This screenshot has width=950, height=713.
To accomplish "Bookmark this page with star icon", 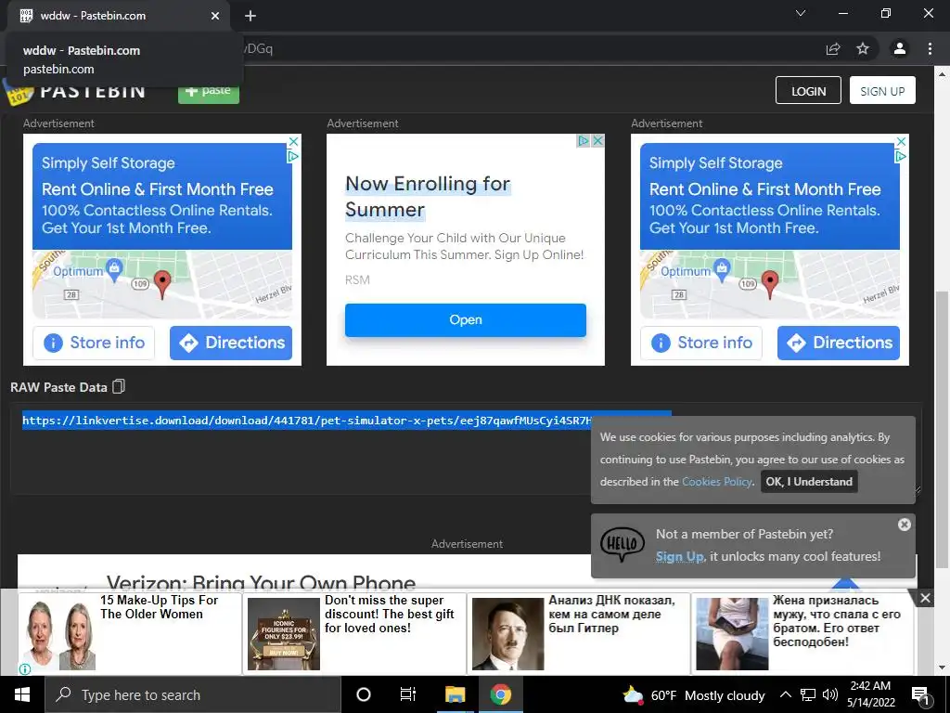I will tap(863, 48).
